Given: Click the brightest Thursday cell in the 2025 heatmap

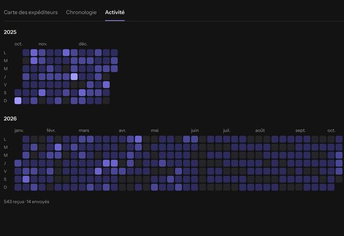Looking at the screenshot, I should [x=74, y=77].
